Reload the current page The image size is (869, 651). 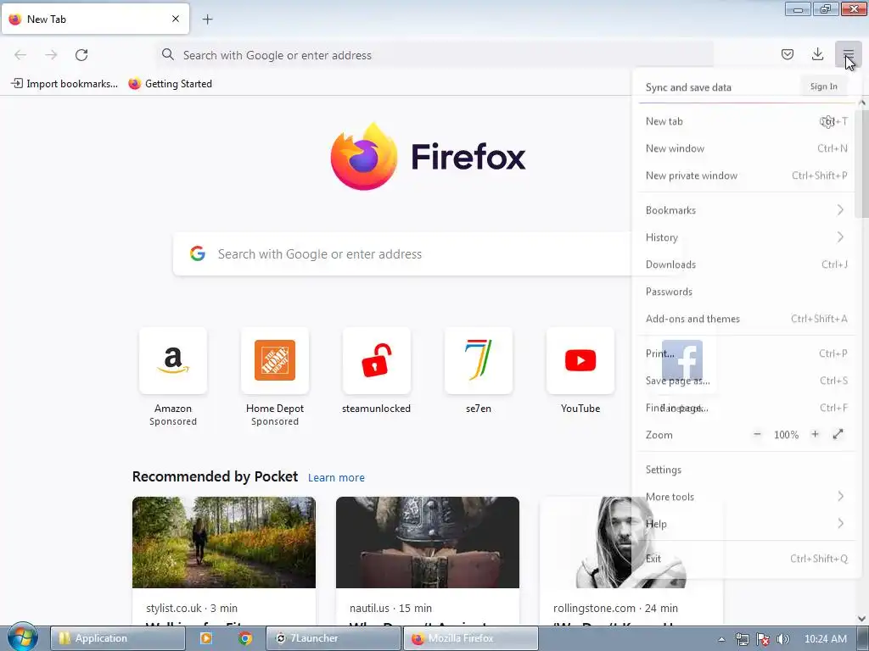pyautogui.click(x=81, y=55)
